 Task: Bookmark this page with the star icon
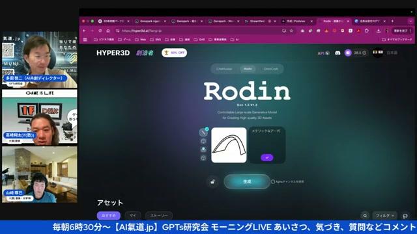(291, 31)
